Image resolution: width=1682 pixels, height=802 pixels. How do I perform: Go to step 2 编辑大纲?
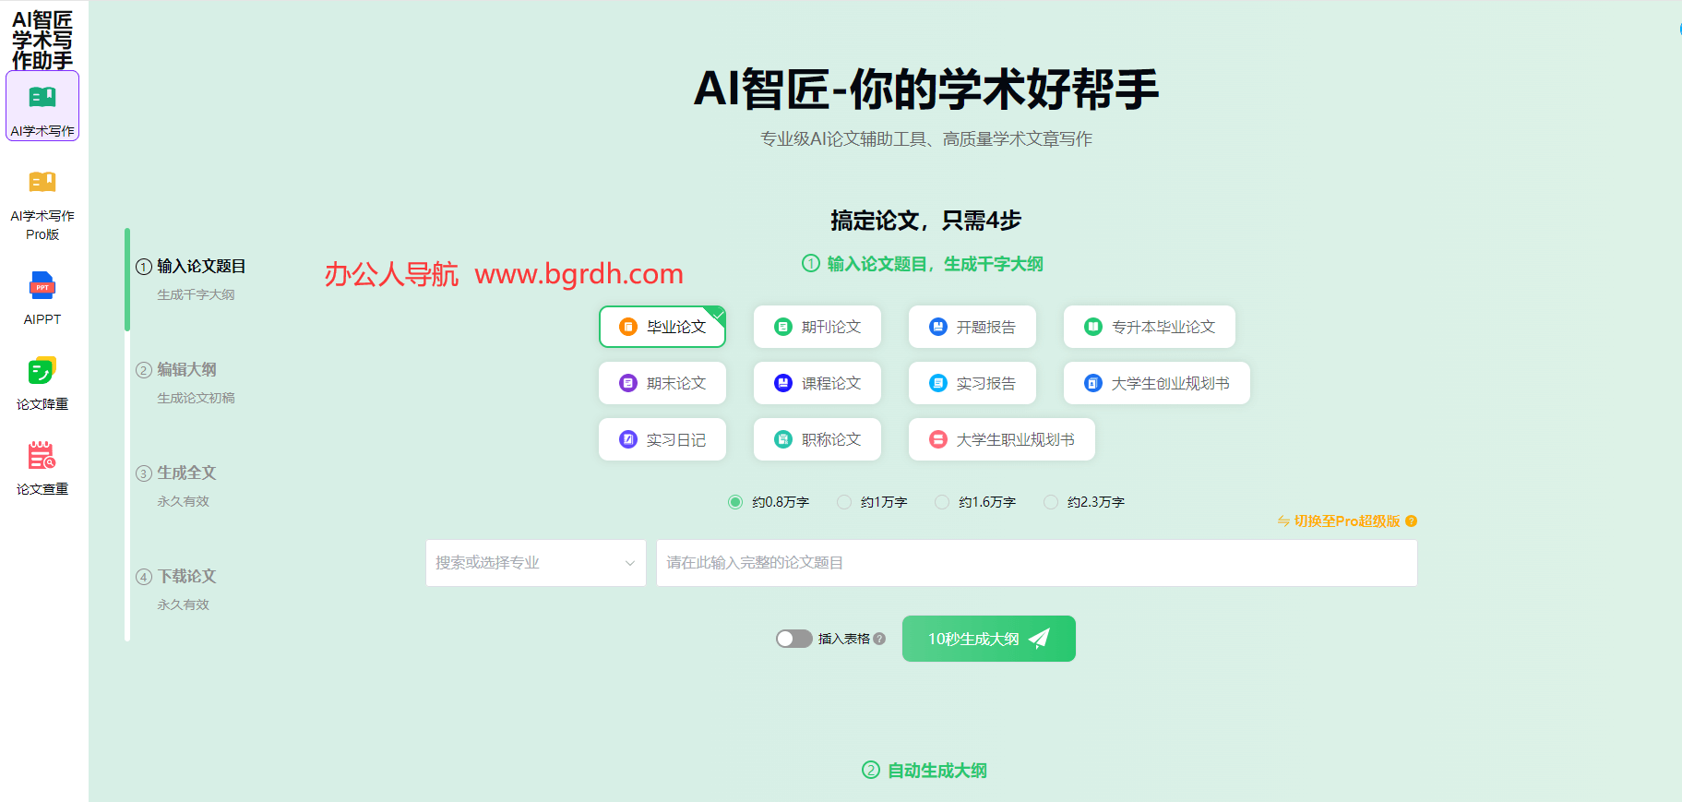tap(186, 369)
